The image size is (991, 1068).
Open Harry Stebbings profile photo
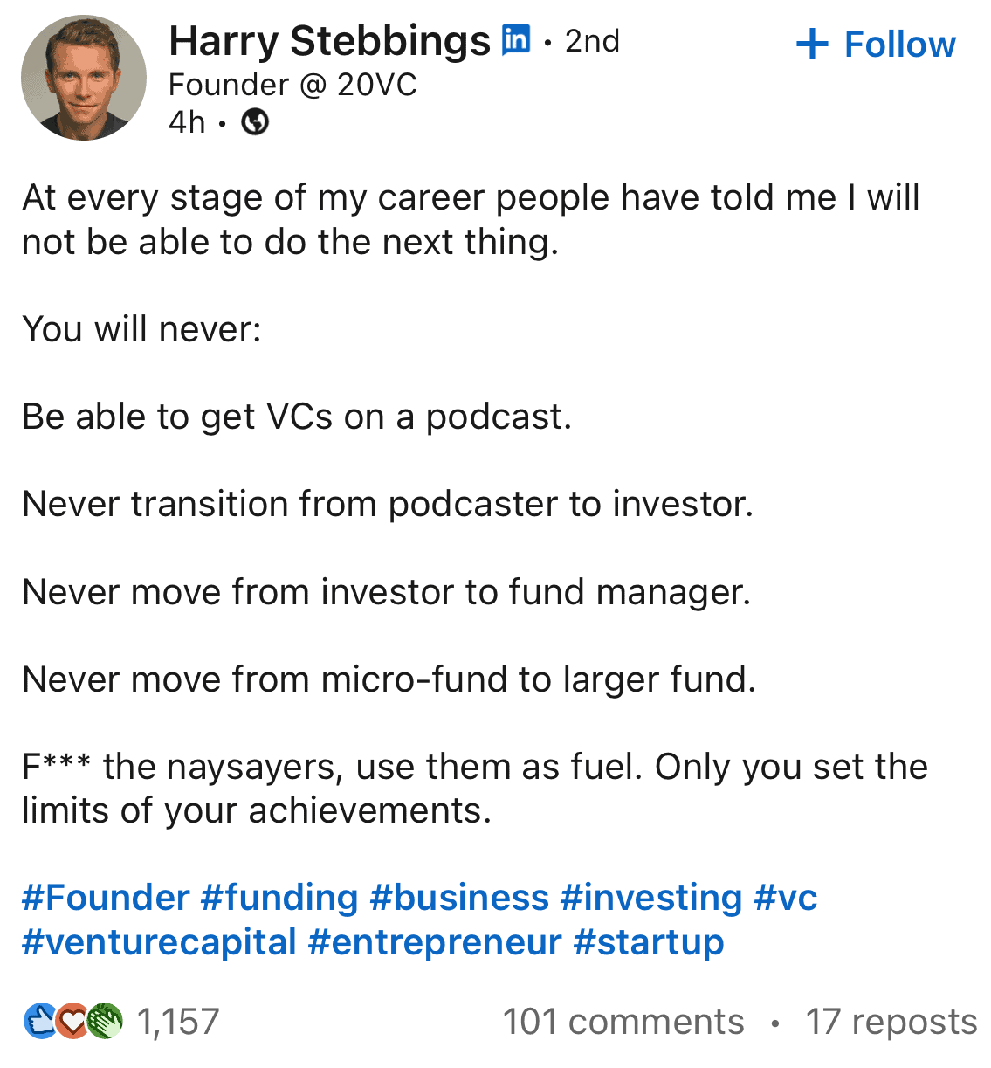click(84, 78)
